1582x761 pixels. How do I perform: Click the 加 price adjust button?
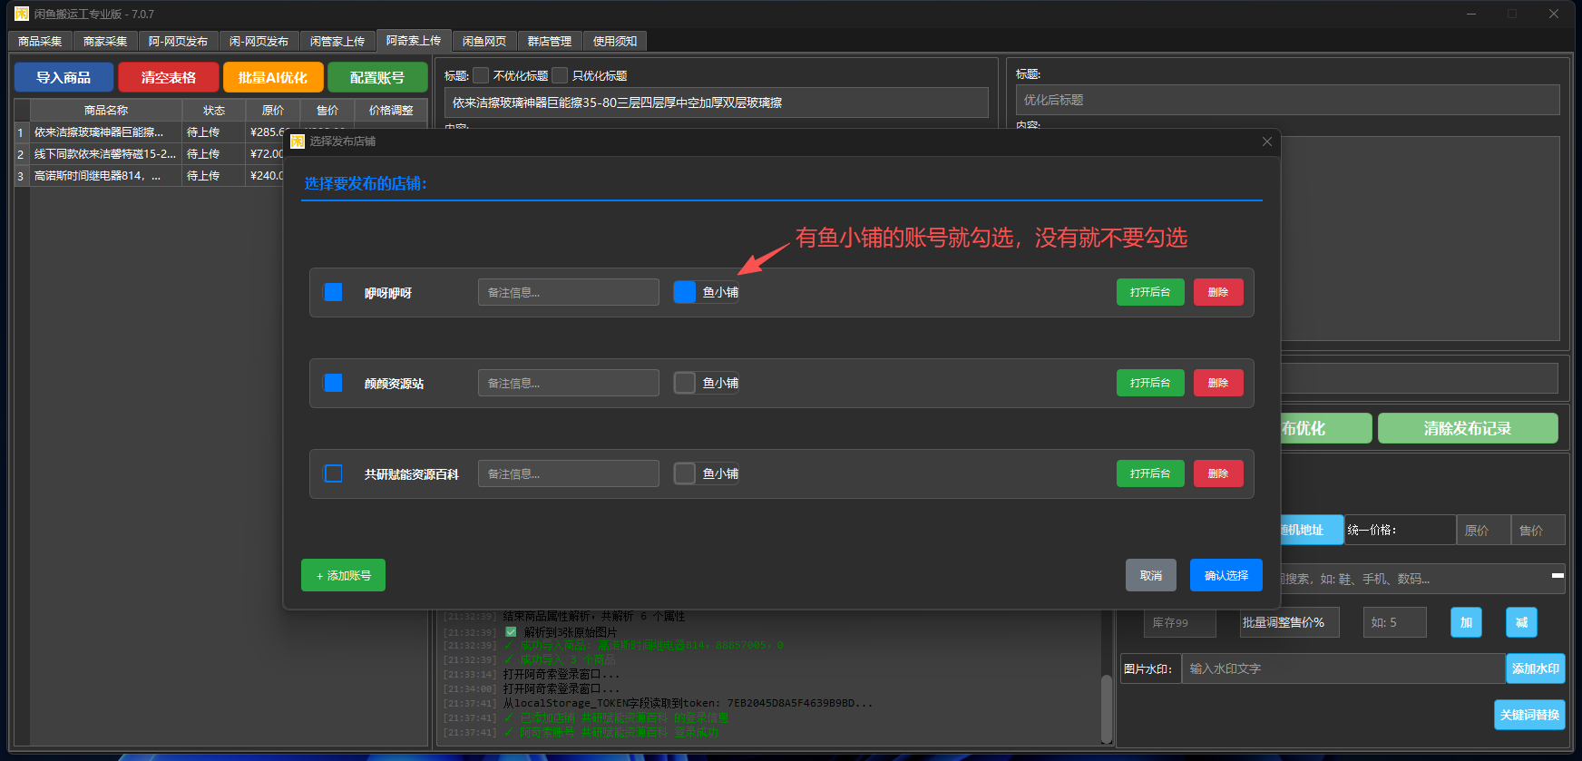[x=1465, y=622]
